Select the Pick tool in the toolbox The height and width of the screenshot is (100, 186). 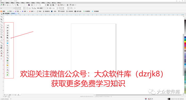tap(2, 14)
